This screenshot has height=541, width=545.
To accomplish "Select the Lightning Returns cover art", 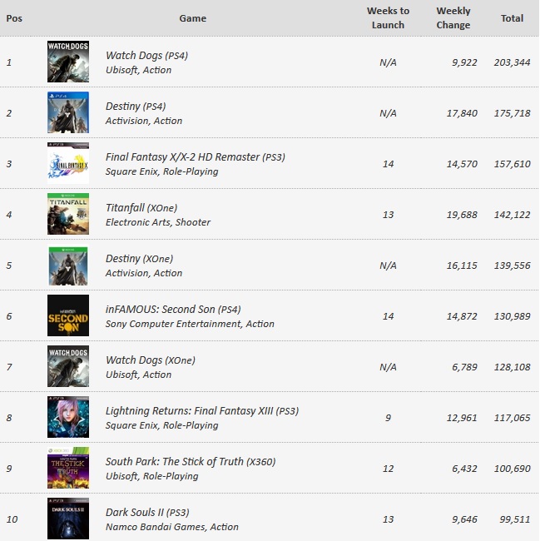I will pos(68,417).
